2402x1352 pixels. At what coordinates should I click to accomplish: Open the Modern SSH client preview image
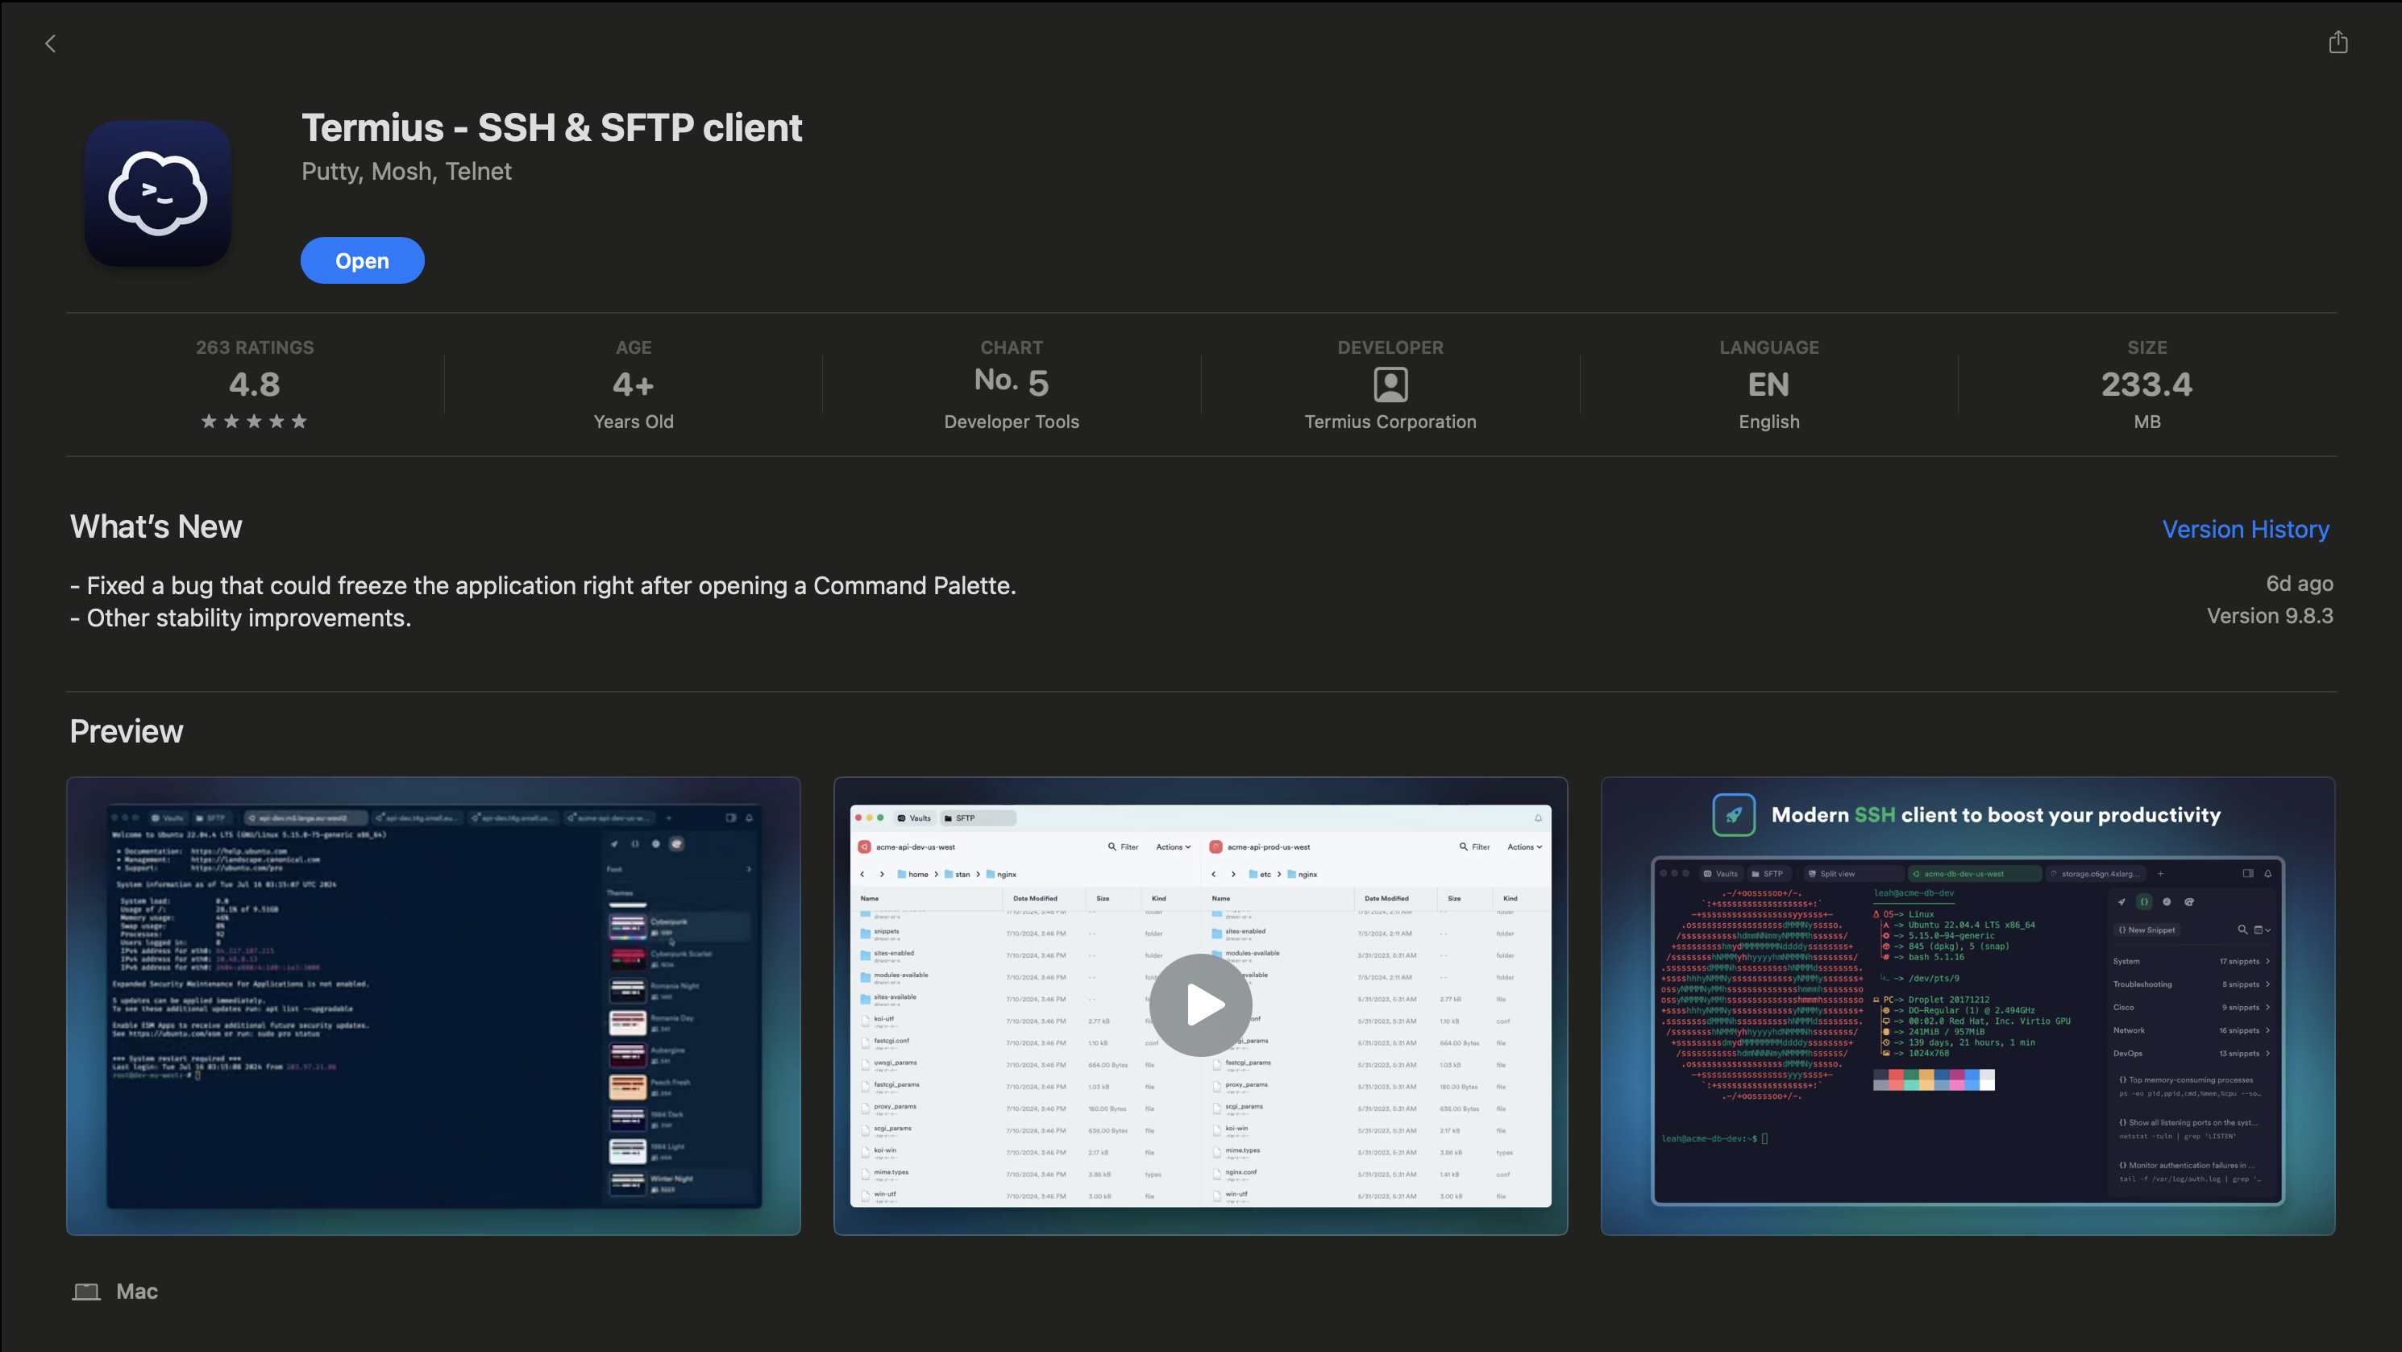[1968, 1006]
